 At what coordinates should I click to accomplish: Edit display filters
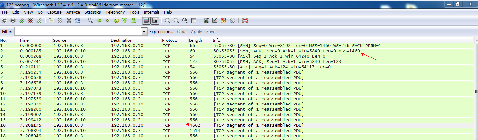[x=215, y=21]
